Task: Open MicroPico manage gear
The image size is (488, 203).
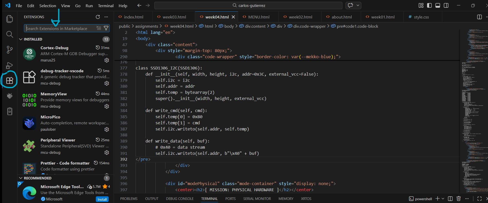Action: (107, 129)
